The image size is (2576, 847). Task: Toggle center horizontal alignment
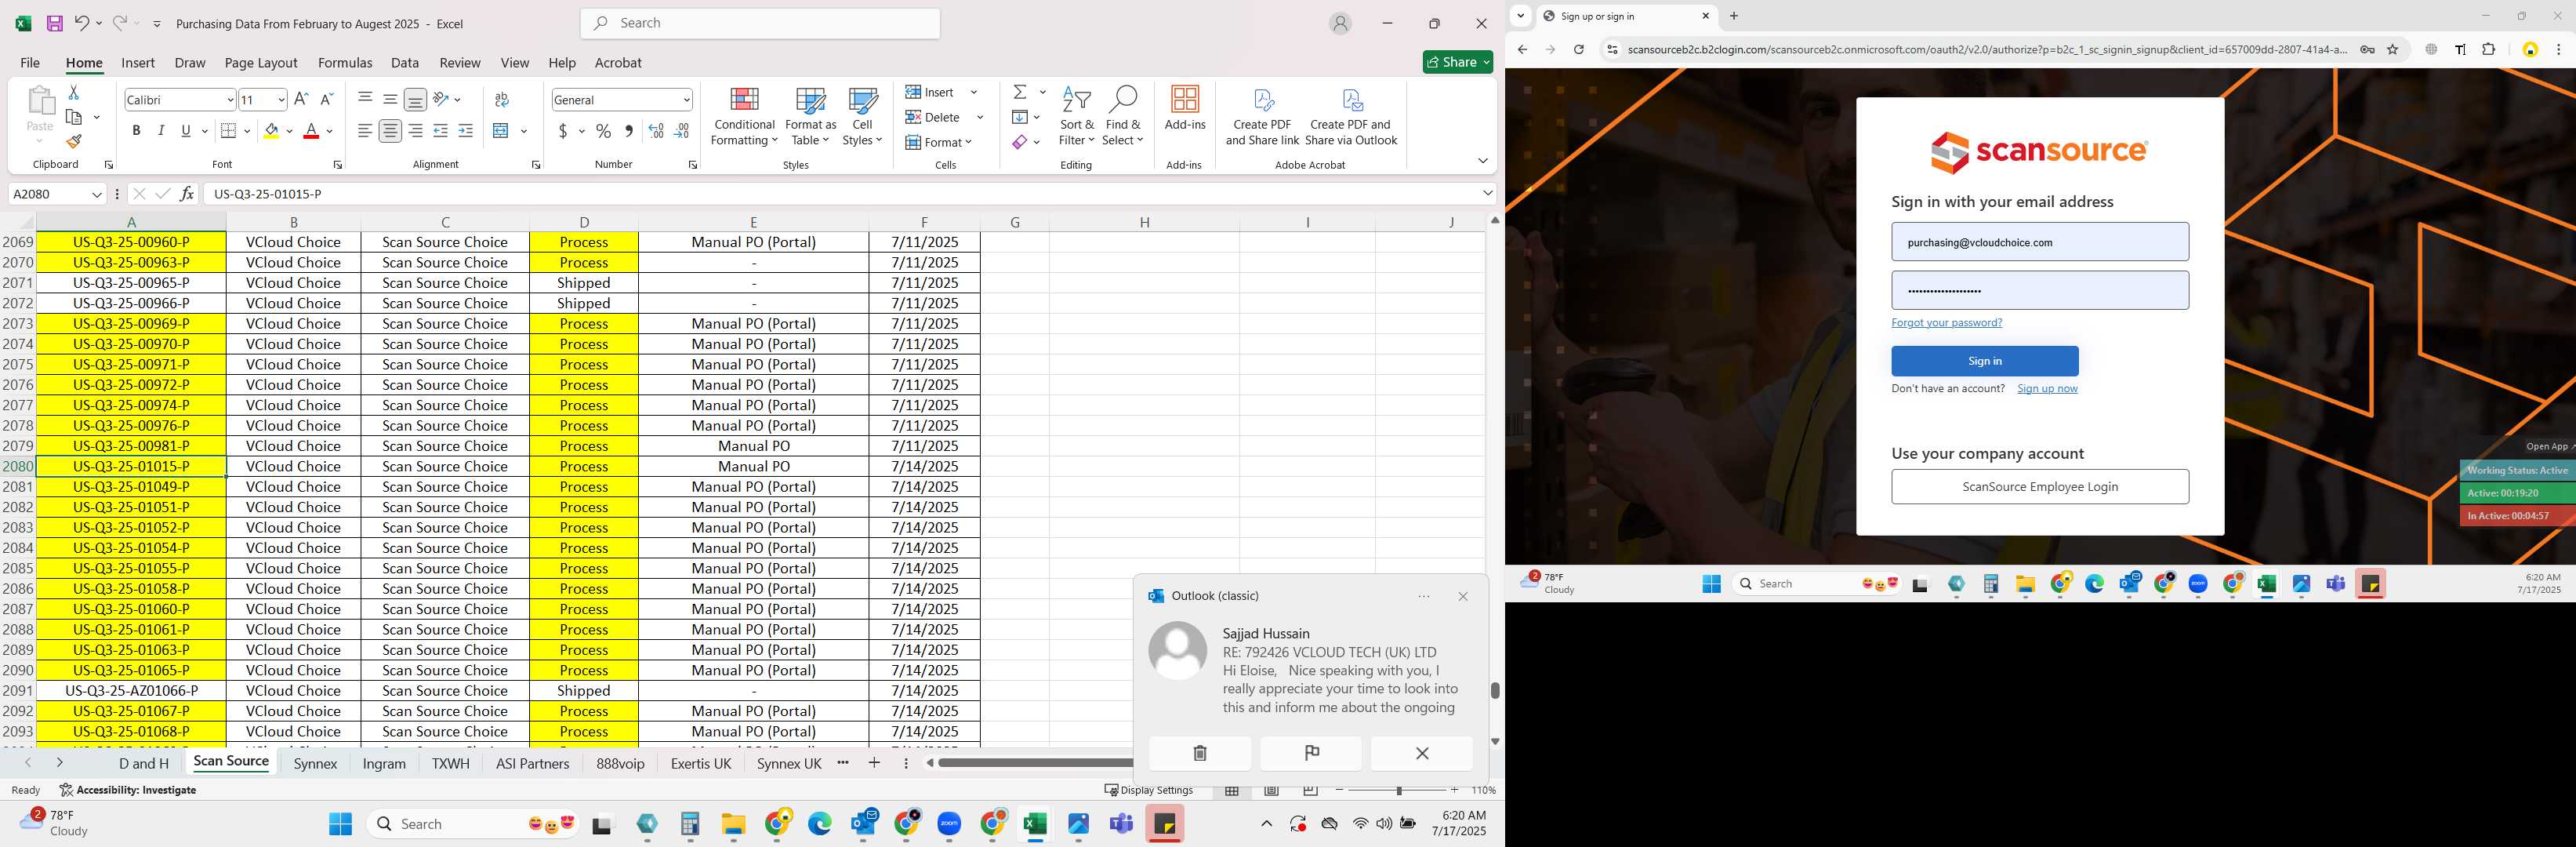(x=390, y=131)
